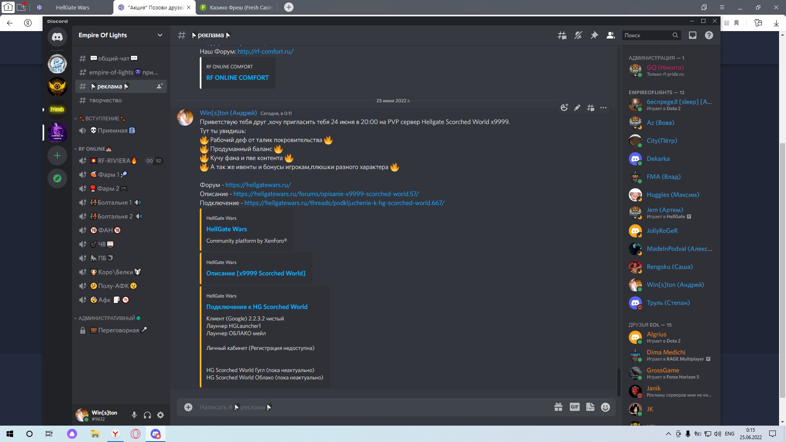Go back in browser
Screen dimensions: 786x442
click(10, 23)
